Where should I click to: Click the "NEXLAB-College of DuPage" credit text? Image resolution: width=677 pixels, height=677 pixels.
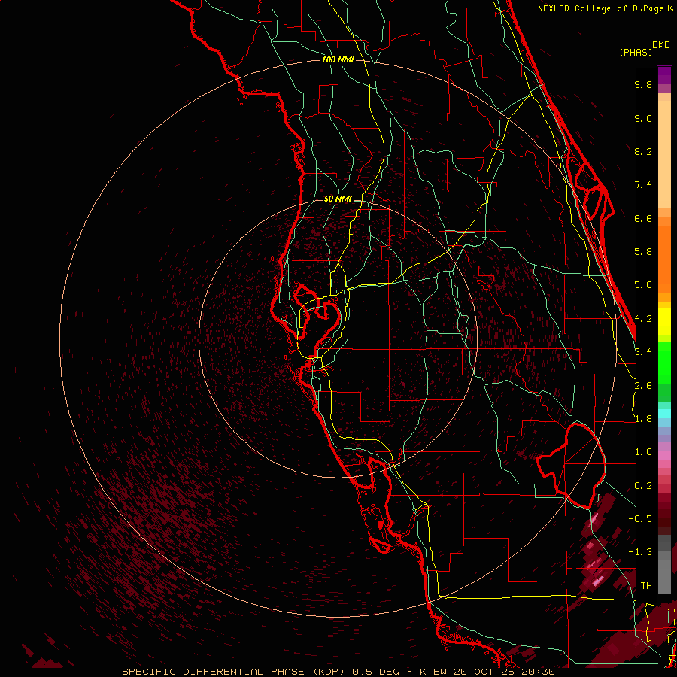[603, 8]
